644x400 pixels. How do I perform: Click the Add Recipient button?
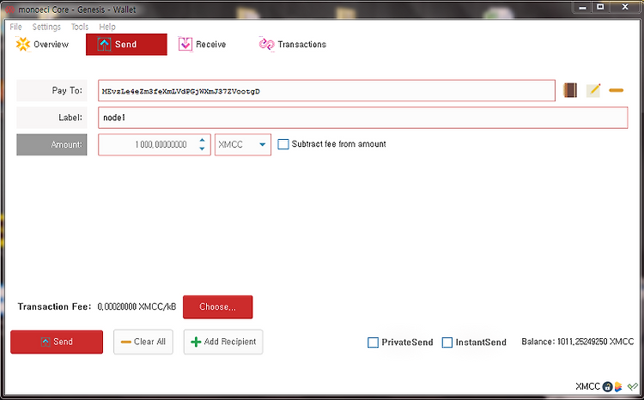(223, 342)
